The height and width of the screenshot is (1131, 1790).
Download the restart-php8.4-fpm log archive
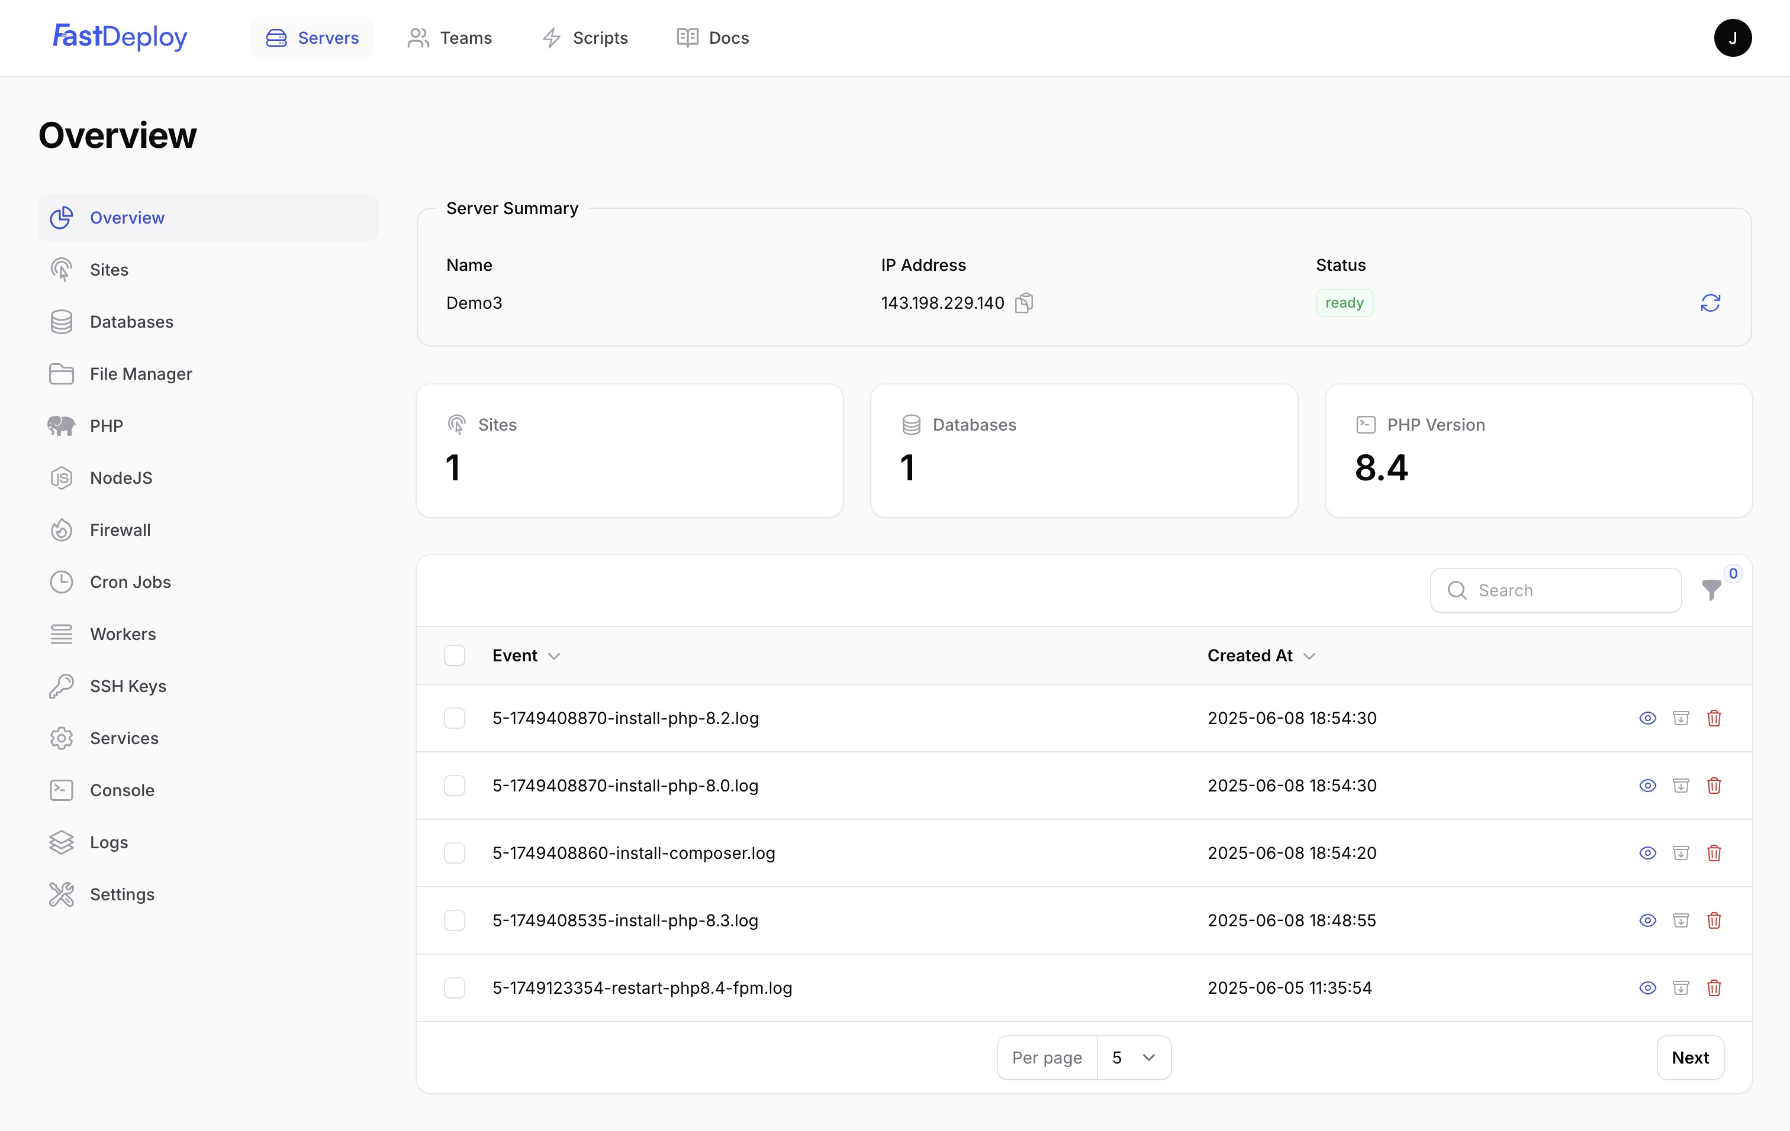point(1682,988)
